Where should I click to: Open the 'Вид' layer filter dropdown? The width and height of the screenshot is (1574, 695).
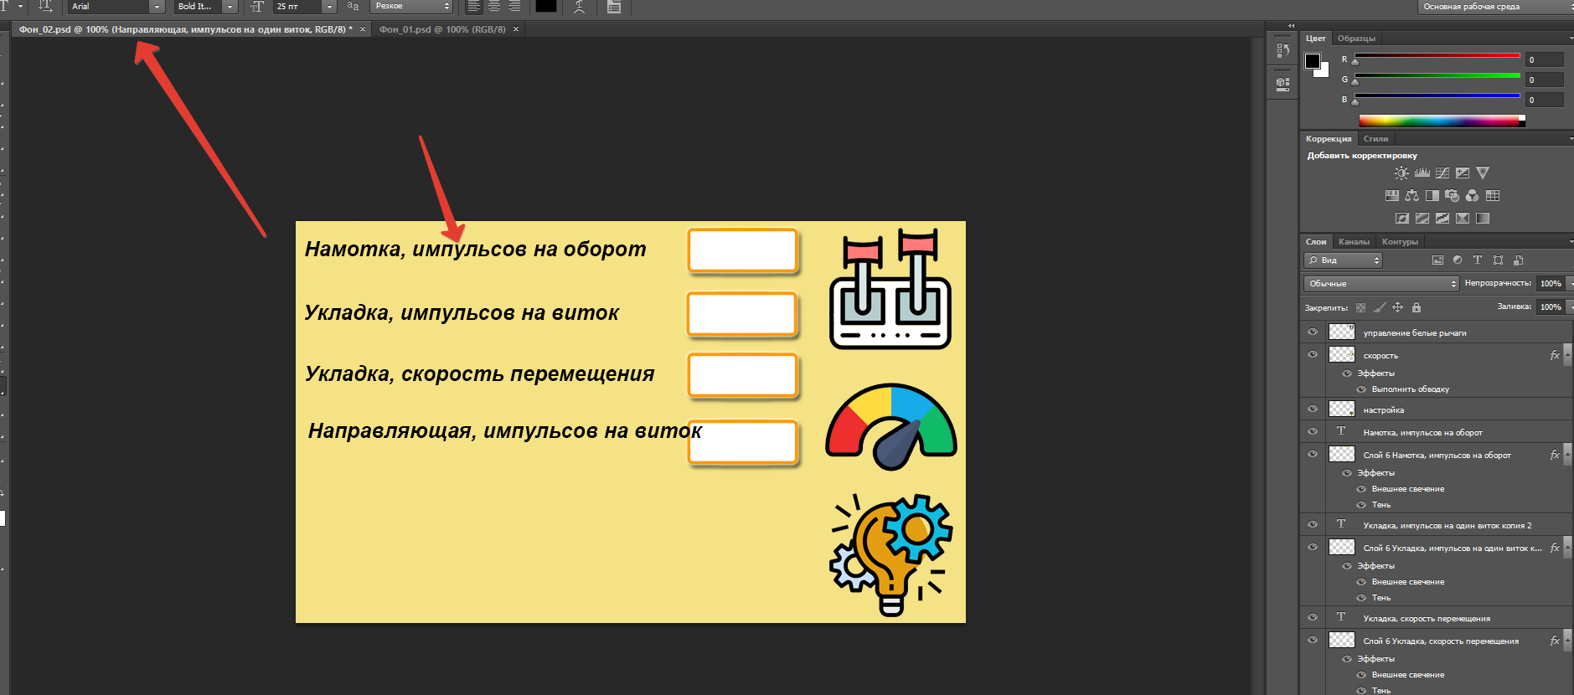1343,260
